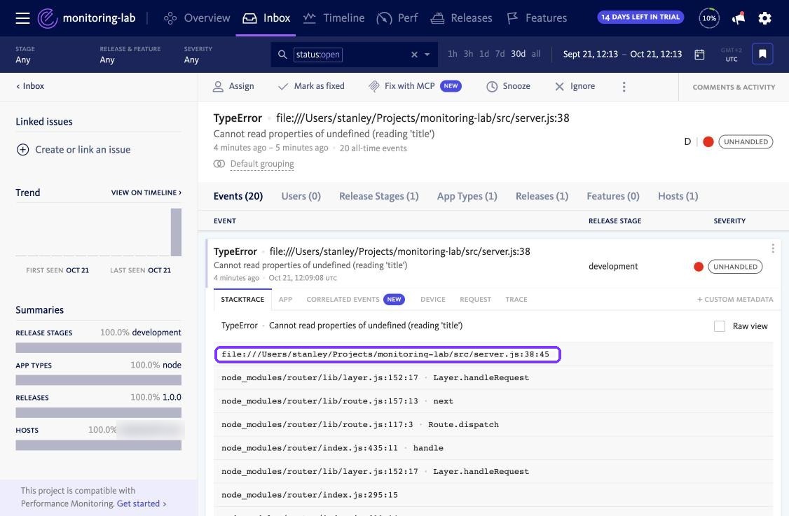Viewport: 789px width, 516px height.
Task: Click the Default grouping link
Action: coord(261,164)
